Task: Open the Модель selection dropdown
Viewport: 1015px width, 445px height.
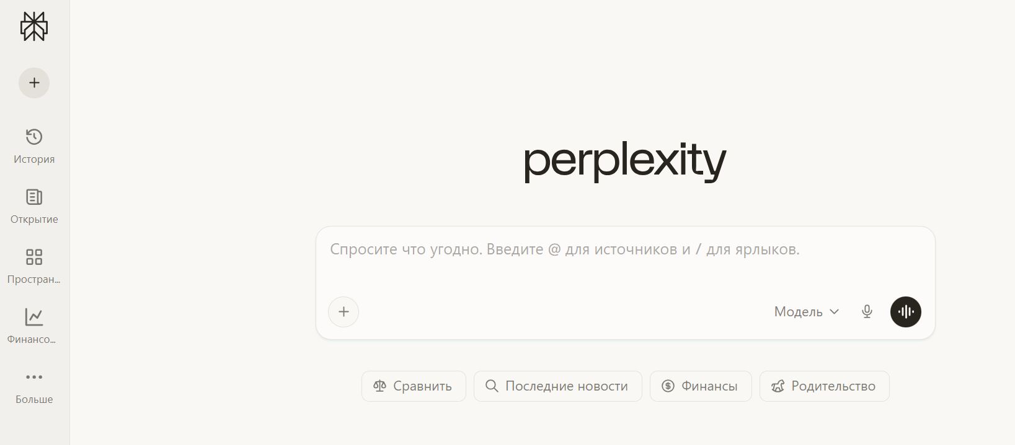Action: [800, 312]
